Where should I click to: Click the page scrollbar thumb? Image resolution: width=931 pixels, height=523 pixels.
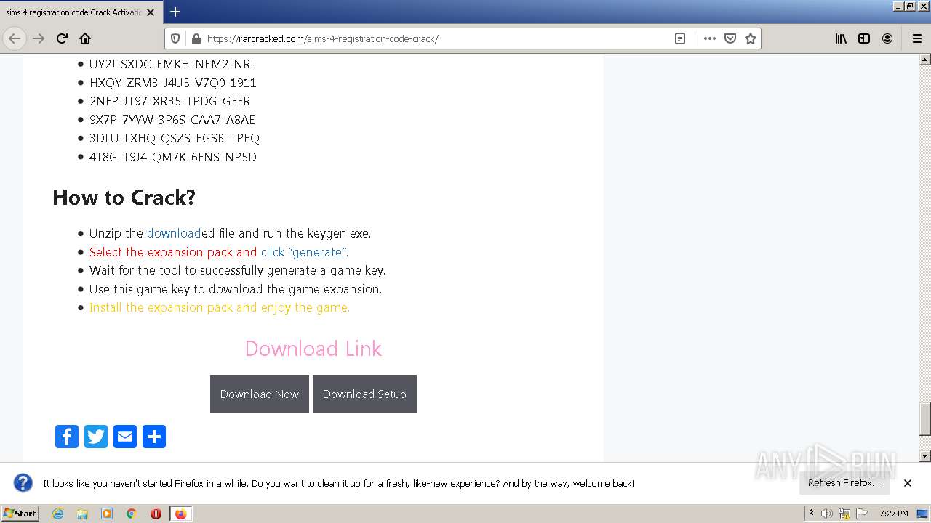point(925,418)
